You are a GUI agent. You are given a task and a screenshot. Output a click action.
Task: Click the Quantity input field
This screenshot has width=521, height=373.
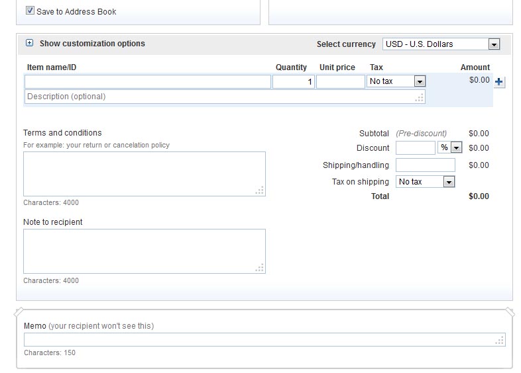point(293,82)
